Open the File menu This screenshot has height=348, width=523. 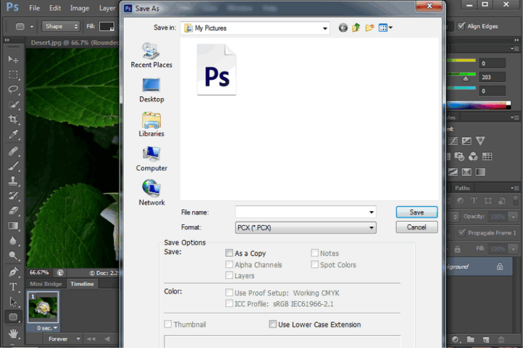click(x=35, y=8)
